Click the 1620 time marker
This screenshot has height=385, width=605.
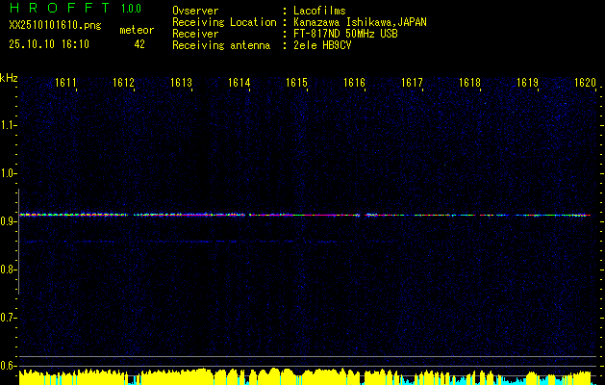(x=585, y=84)
